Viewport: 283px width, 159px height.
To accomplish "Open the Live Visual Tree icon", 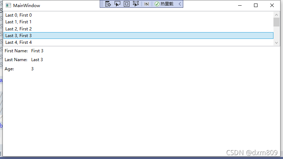I will (108, 4).
